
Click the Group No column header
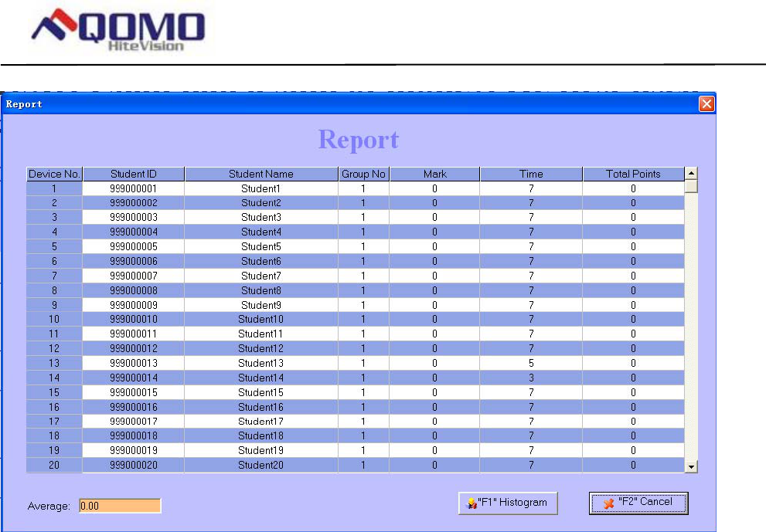tap(363, 174)
